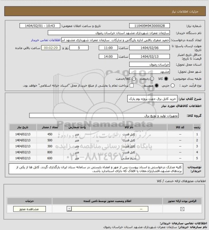Click quantity 800 in row 4
Screen dimensions: 209x230
[50, 152]
